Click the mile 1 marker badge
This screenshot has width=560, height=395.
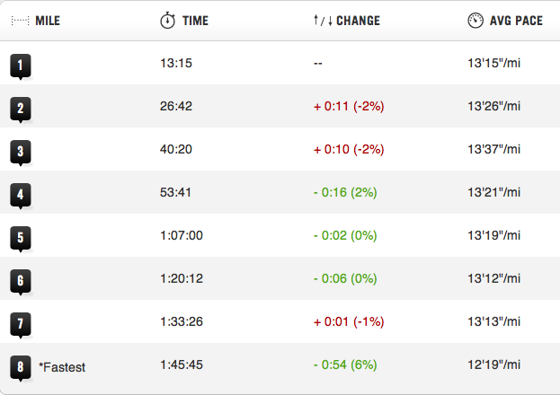(20, 65)
